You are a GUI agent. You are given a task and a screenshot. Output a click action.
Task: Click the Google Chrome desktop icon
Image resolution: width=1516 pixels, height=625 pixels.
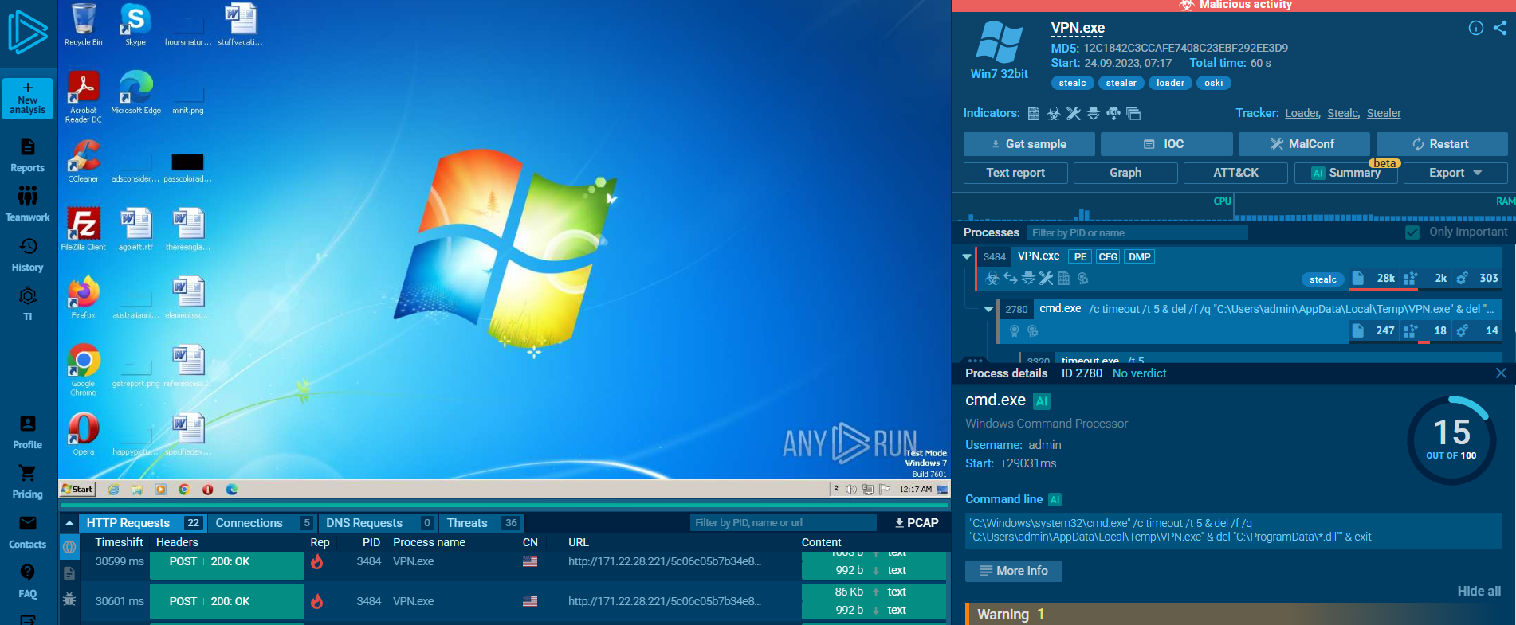click(x=83, y=370)
